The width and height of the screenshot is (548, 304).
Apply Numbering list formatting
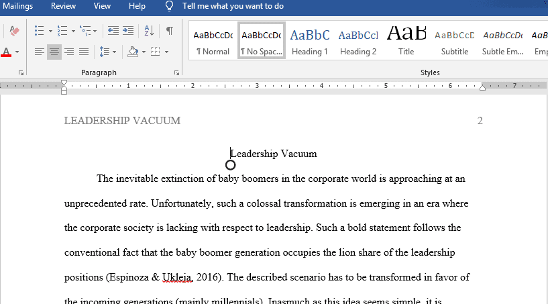(x=62, y=31)
